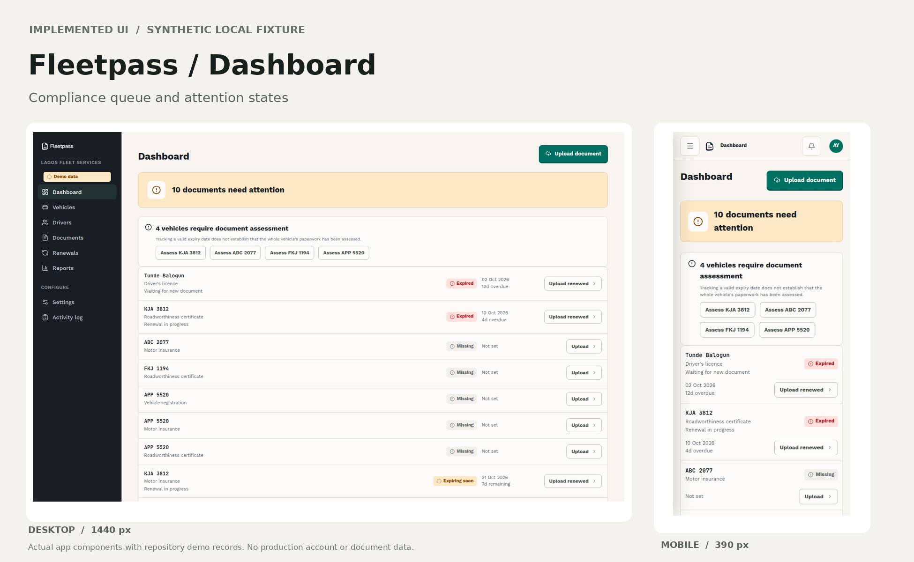Click the document logo icon in mobile header
Screen dimensions: 914x562
point(710,146)
